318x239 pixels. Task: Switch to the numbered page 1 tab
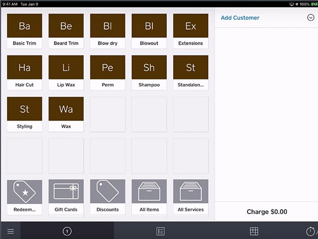67,231
